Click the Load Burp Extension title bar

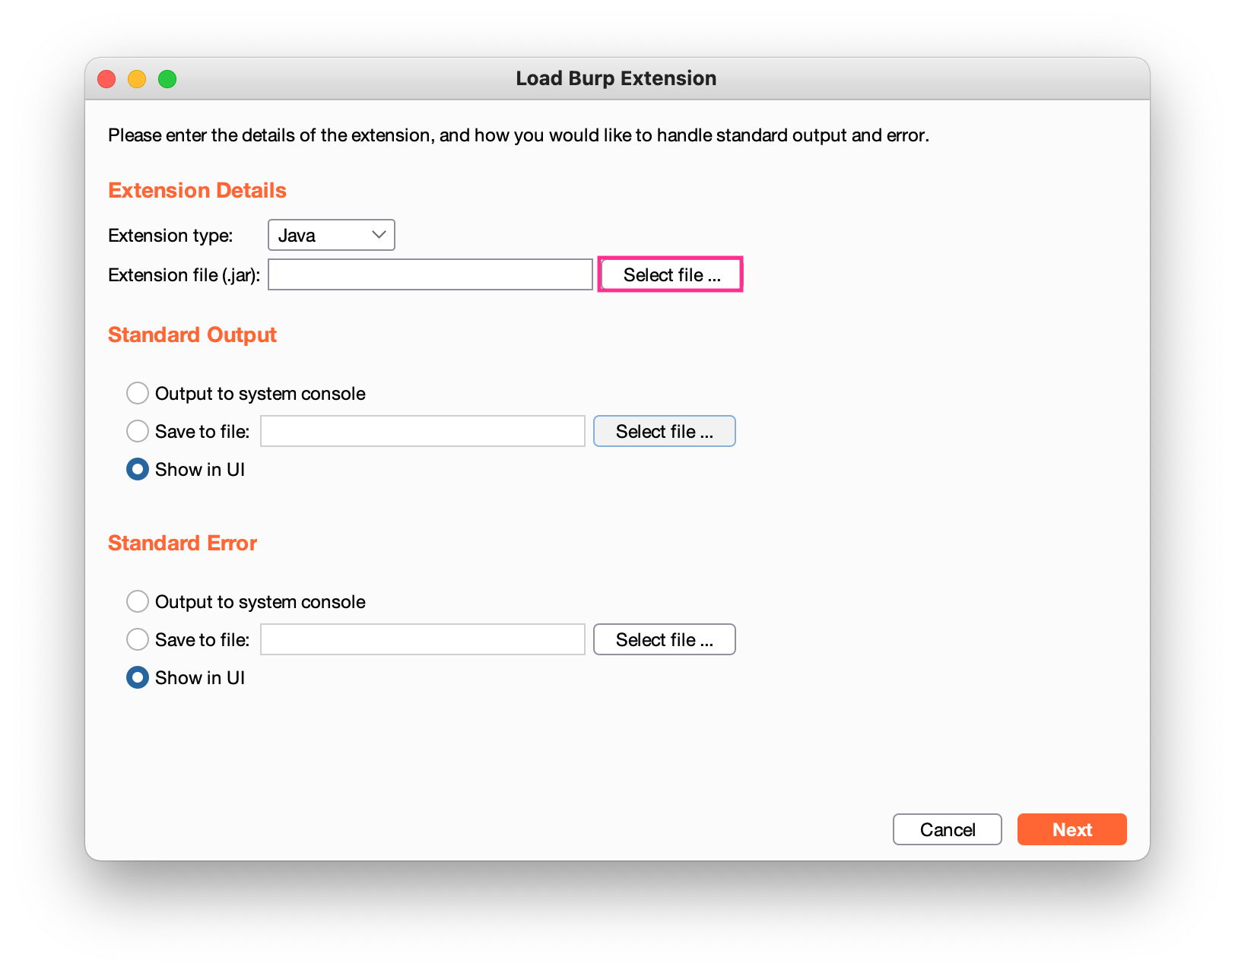(616, 78)
